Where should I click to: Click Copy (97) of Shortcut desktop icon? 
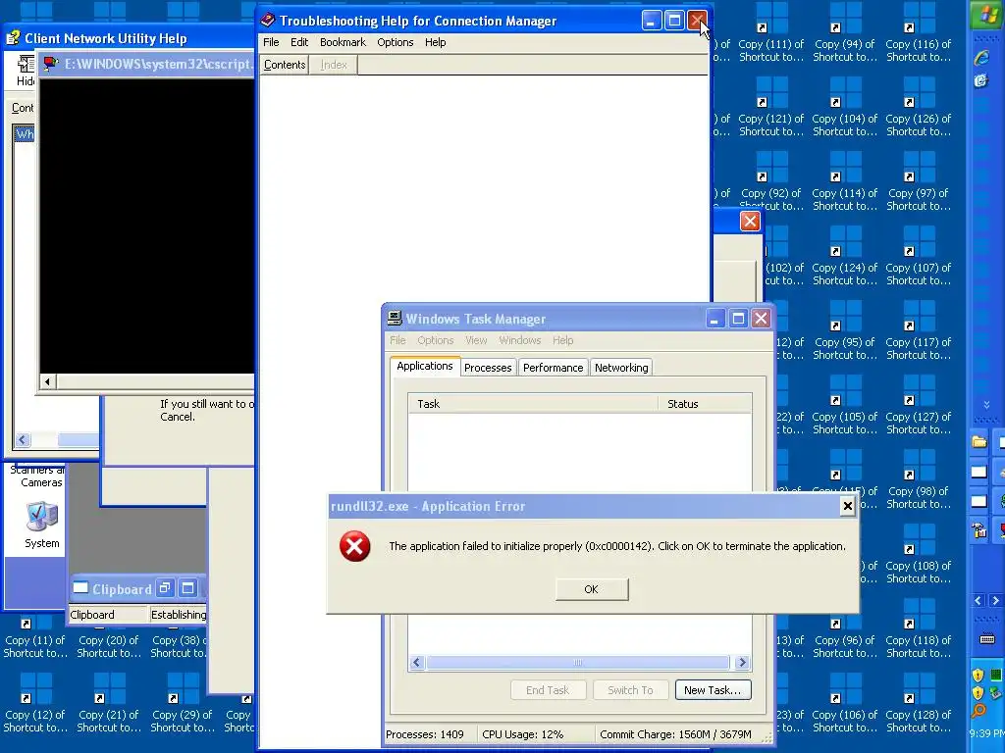tap(919, 181)
